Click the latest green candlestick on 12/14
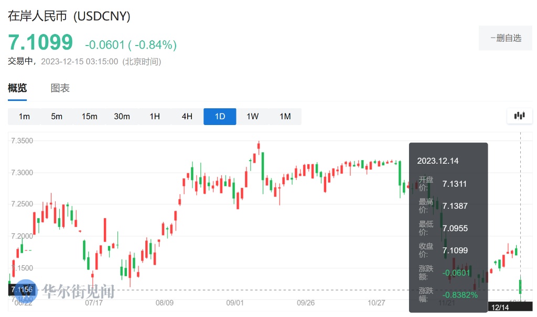 pos(520,286)
